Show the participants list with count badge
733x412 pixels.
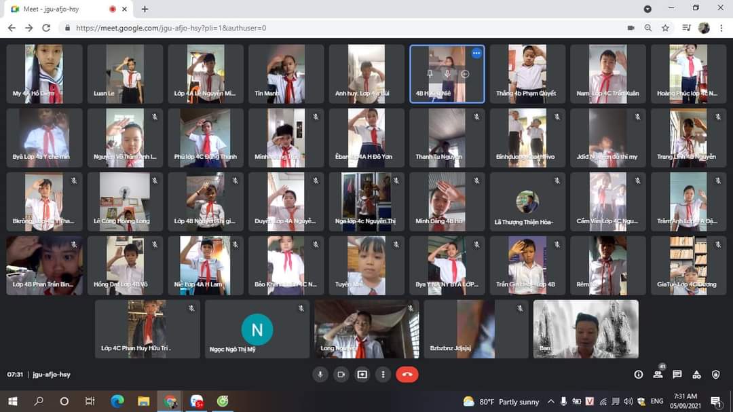click(x=658, y=373)
